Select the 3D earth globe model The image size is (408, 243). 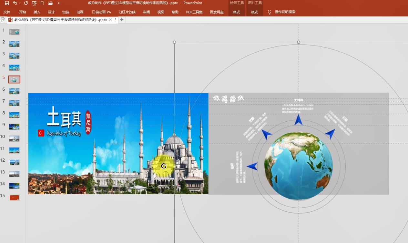click(x=299, y=167)
